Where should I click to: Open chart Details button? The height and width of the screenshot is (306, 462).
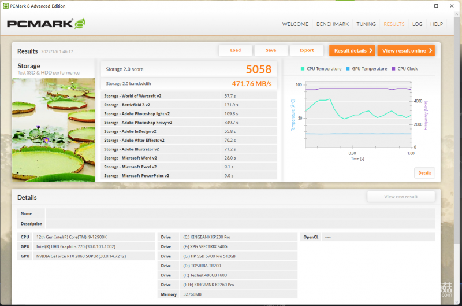(424, 173)
